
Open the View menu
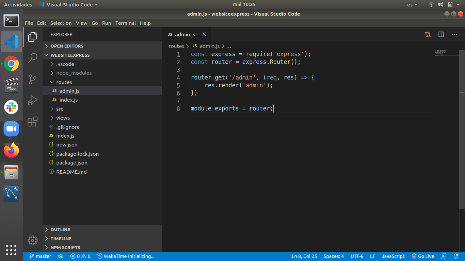point(81,23)
